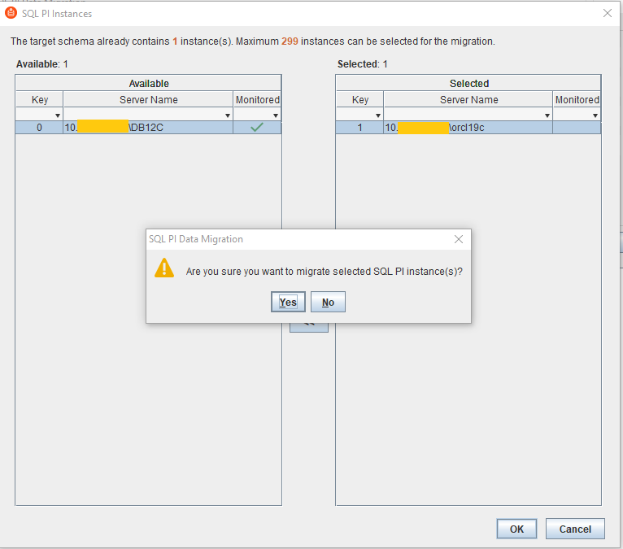Select the DB12C server row in Available
Viewport: 623px width, 549px height.
(148, 128)
